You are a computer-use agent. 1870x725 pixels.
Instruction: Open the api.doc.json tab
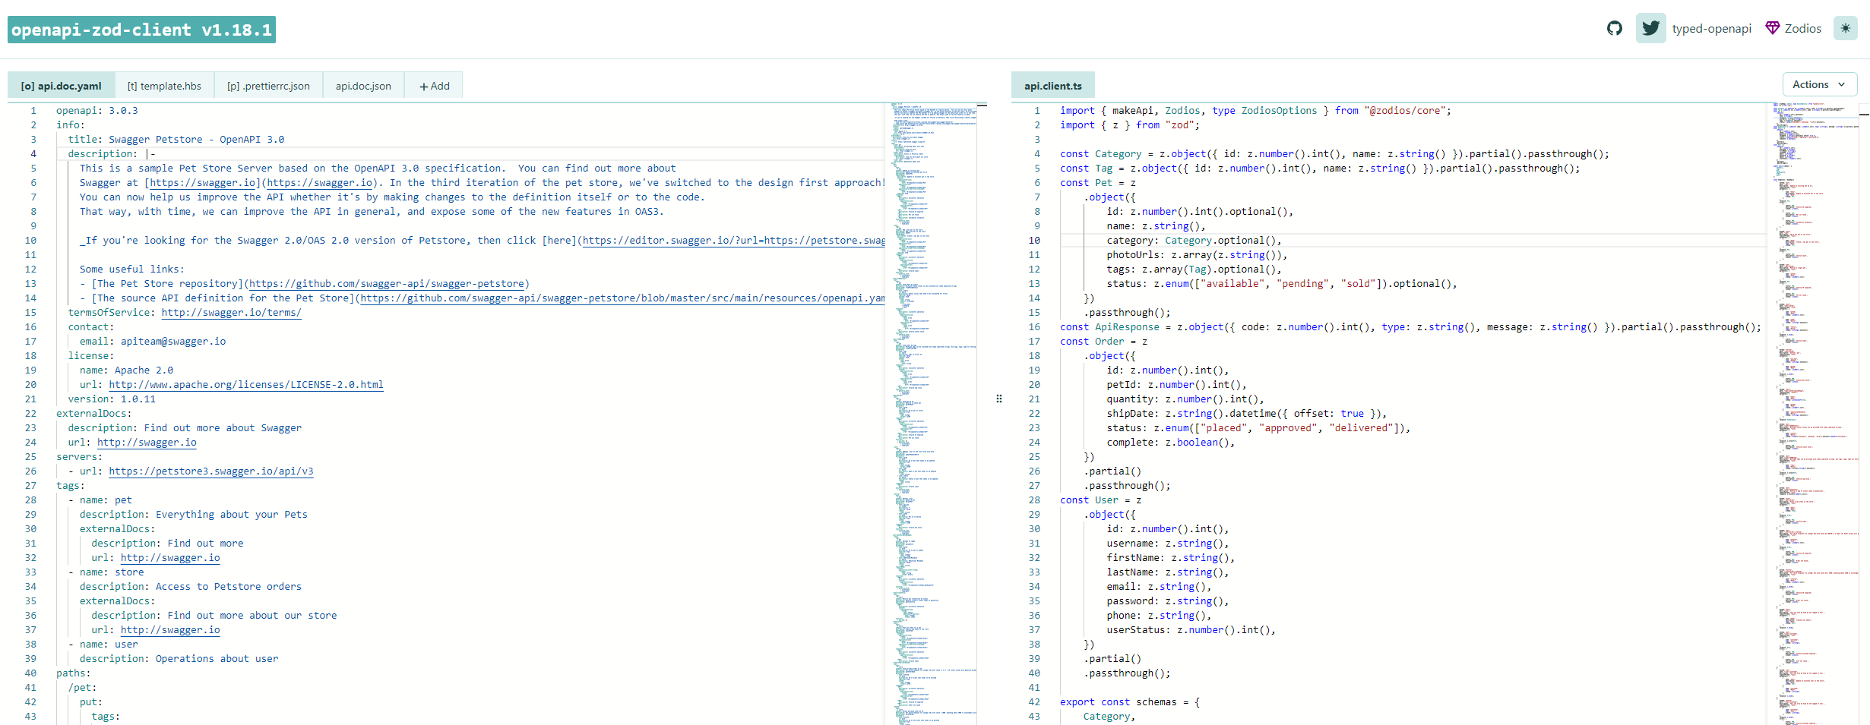pyautogui.click(x=363, y=87)
